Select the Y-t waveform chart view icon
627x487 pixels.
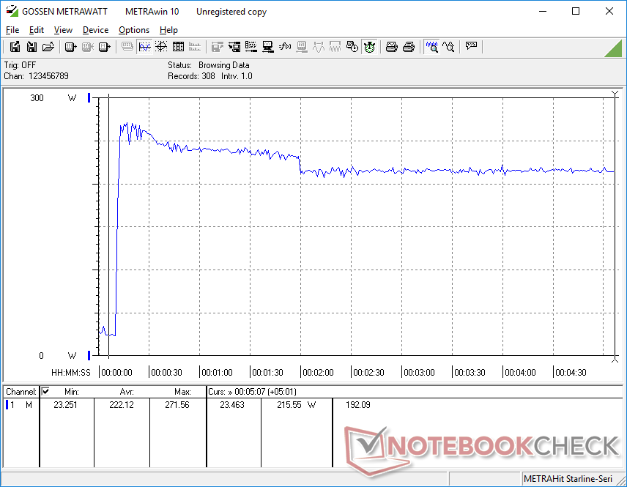[144, 47]
